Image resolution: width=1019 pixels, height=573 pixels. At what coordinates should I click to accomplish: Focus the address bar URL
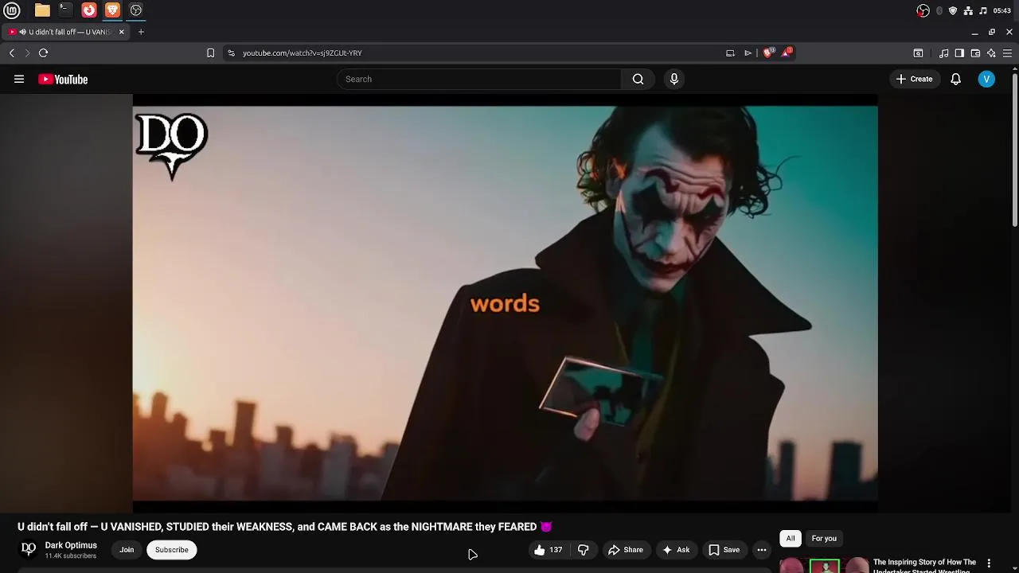coord(303,53)
